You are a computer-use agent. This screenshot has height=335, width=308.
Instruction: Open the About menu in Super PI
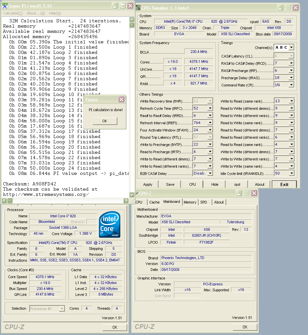tap(36, 13)
